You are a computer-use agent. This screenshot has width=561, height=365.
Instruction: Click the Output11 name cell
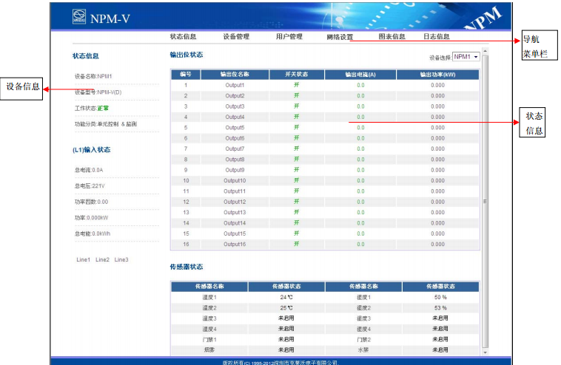(235, 191)
